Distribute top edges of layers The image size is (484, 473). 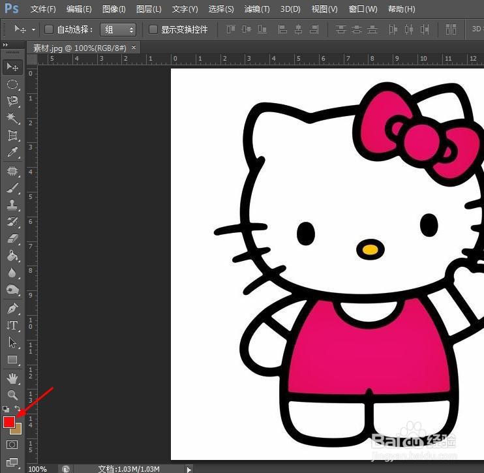click(340, 29)
